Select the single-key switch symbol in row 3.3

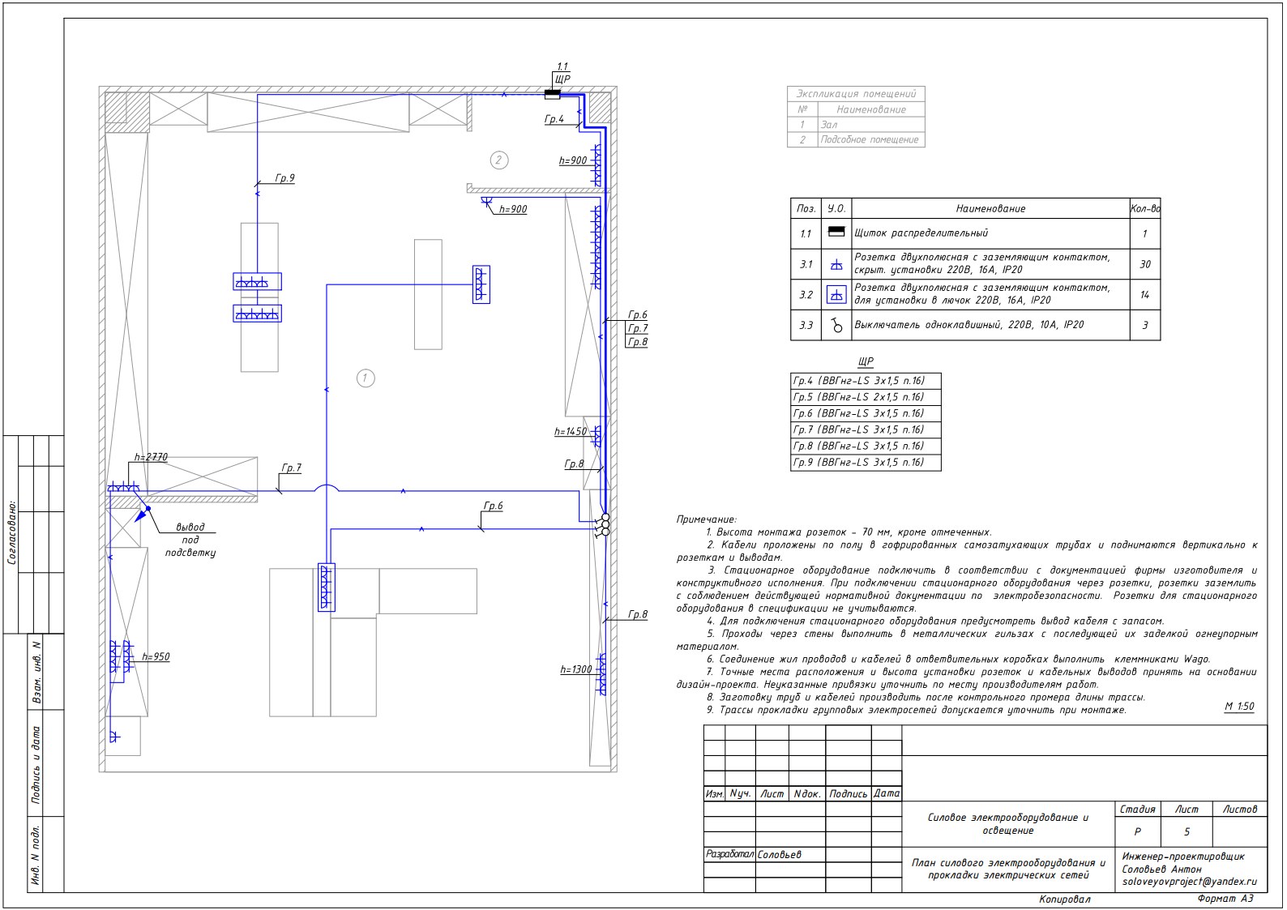click(x=836, y=325)
